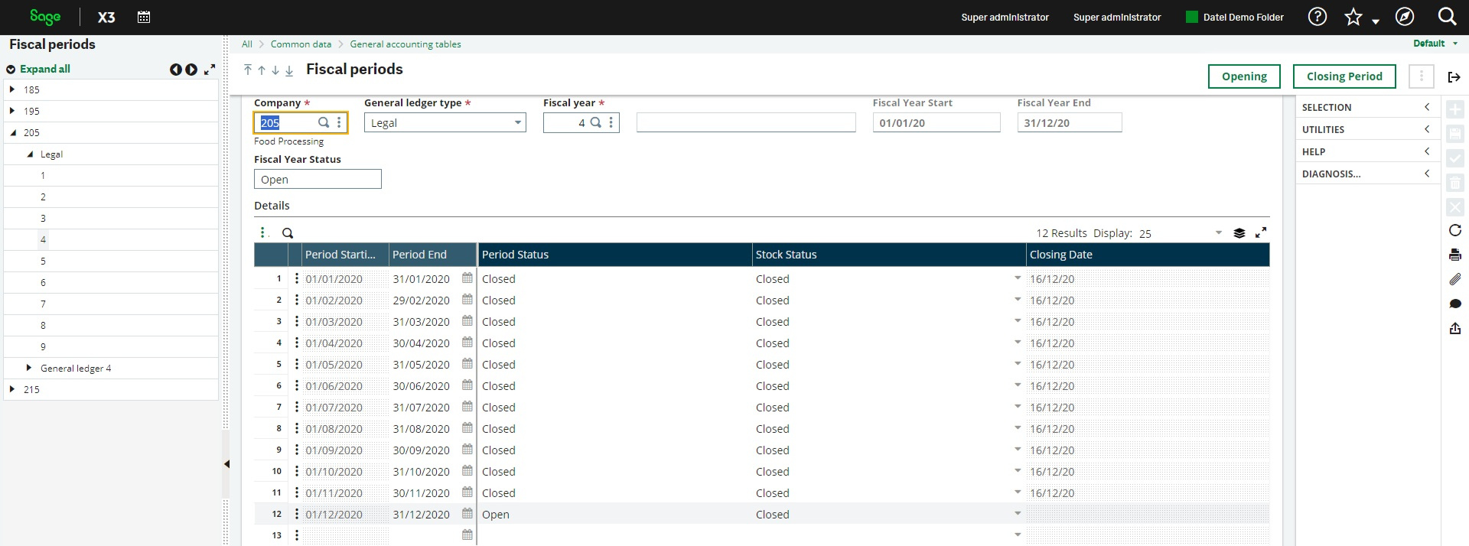Expand company 195 in tree
Image resolution: width=1469 pixels, height=546 pixels.
coord(12,111)
